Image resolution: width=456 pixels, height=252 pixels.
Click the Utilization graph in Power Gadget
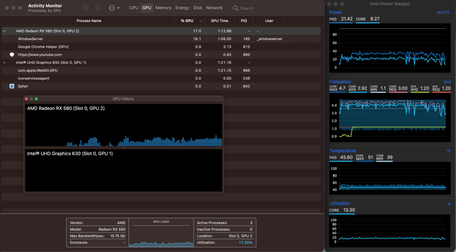pyautogui.click(x=390, y=231)
